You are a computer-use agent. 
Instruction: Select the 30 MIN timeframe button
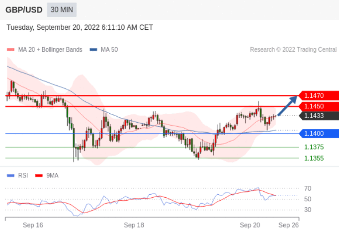[62, 10]
